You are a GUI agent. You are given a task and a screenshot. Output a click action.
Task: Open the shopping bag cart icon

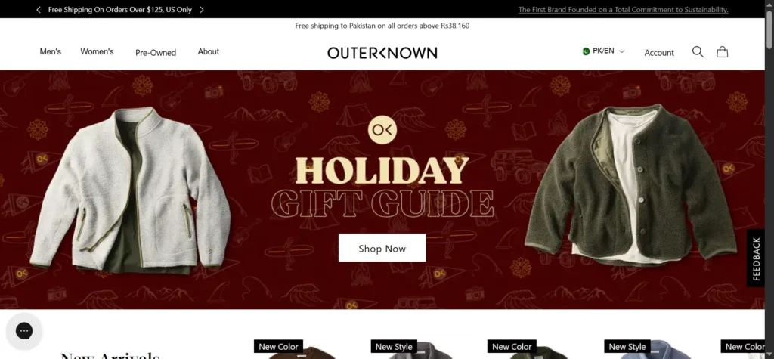pos(722,52)
